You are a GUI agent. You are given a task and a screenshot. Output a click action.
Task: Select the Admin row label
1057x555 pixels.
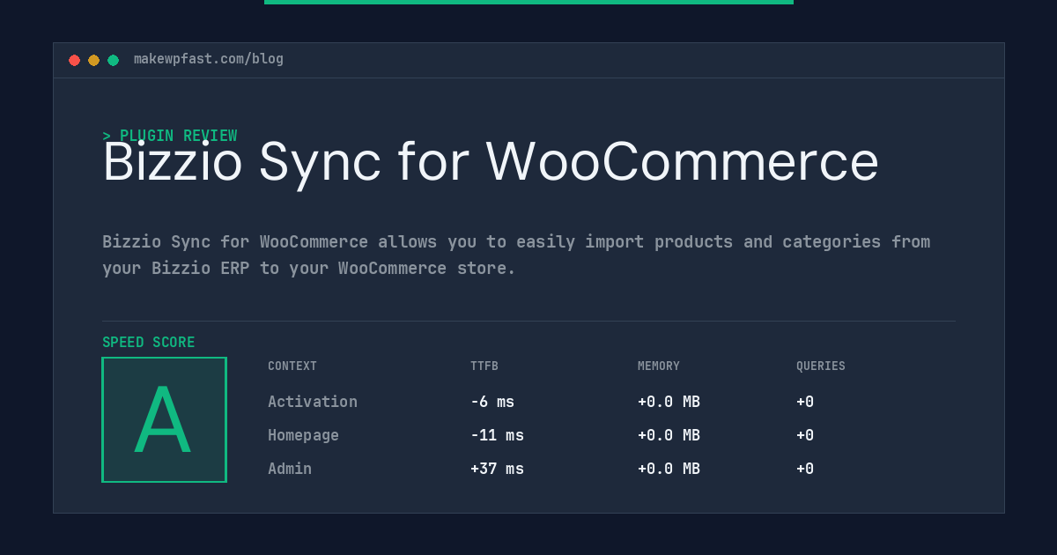point(290,469)
